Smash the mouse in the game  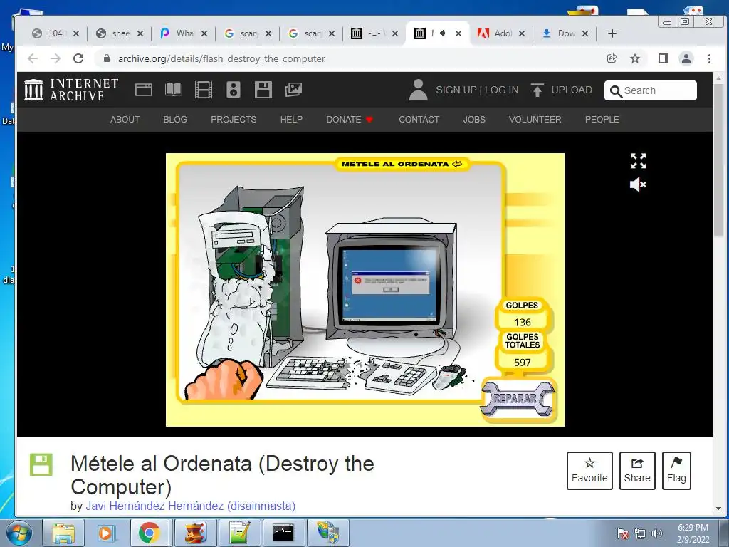449,377
